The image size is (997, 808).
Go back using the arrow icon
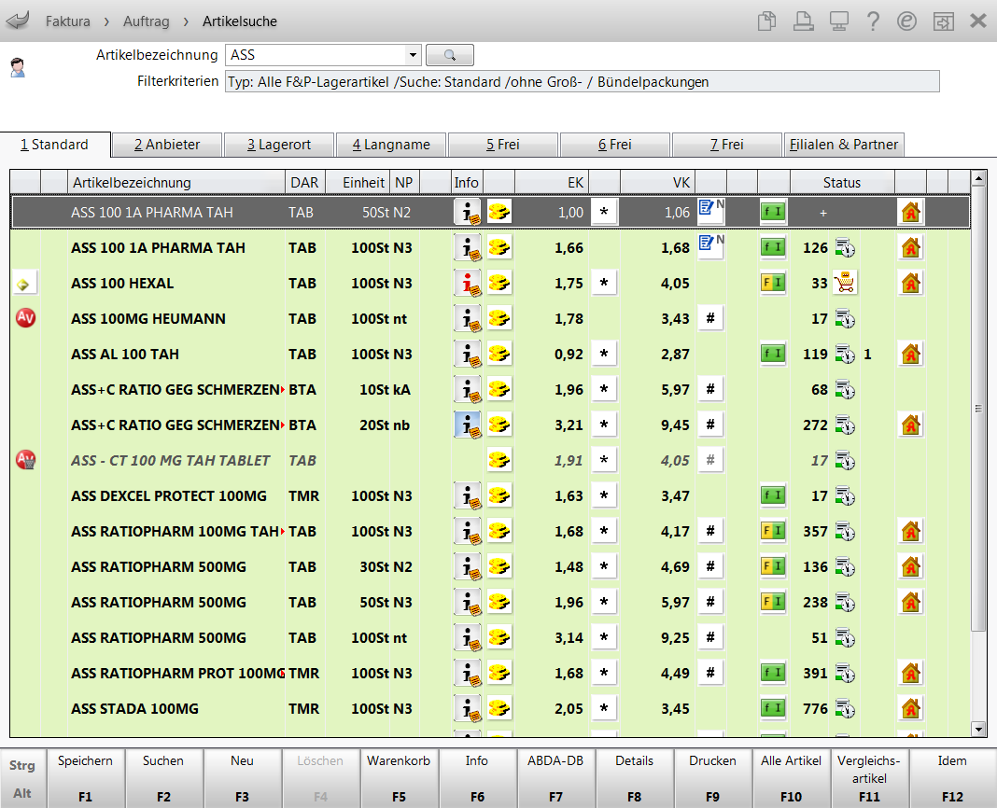(17, 21)
